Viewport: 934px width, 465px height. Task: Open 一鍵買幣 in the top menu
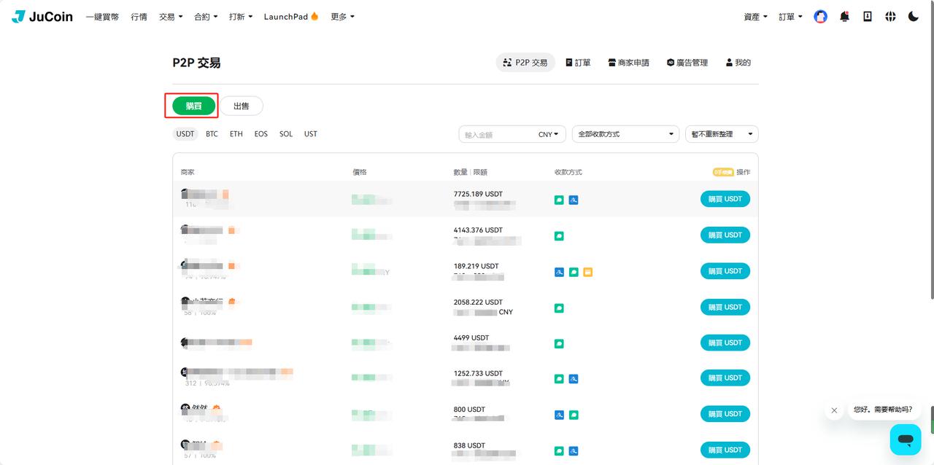coord(102,16)
